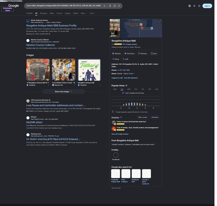
Task: Open the Reviews info icon
Action: [x=121, y=117]
